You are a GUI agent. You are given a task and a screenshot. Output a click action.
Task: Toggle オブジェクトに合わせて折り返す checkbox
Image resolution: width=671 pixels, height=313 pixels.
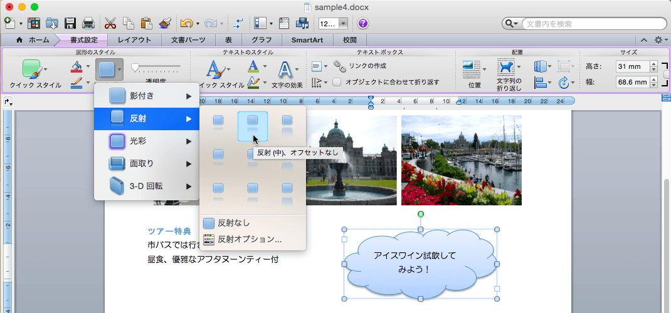[337, 82]
